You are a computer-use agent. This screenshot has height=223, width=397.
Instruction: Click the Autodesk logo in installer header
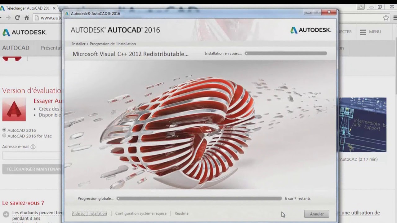[311, 30]
